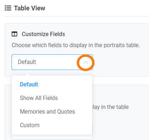Click the Table View heading text
Image resolution: width=149 pixels, height=140 pixels.
click(30, 8)
